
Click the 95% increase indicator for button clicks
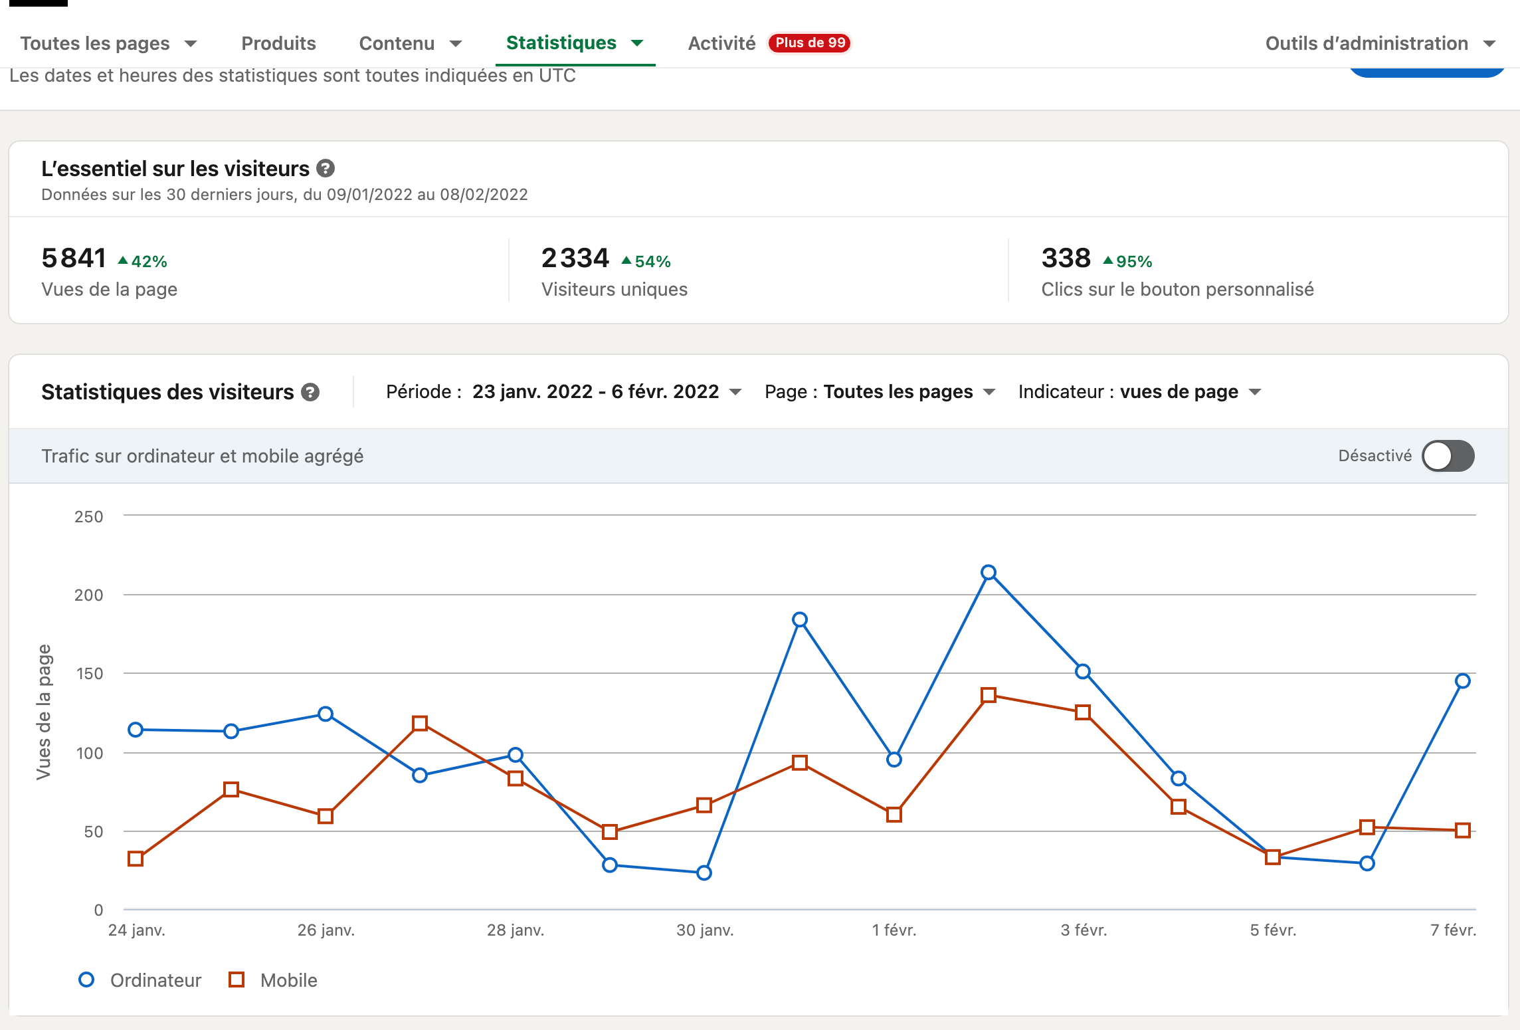1127,261
